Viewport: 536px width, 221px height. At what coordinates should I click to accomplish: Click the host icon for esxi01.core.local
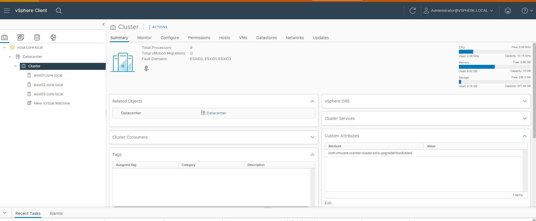[x=29, y=75]
